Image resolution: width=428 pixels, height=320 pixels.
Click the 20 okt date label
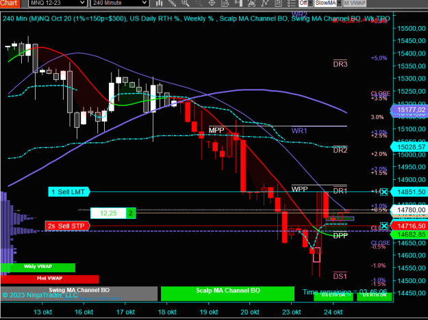point(250,312)
